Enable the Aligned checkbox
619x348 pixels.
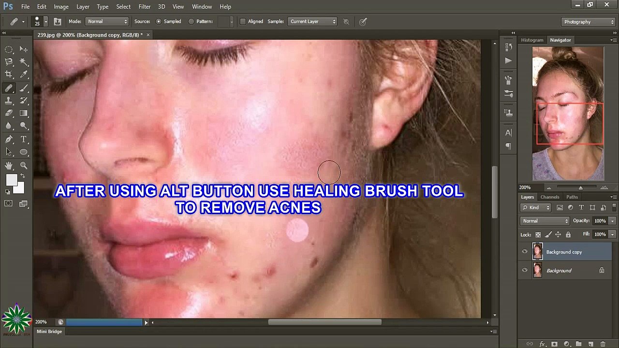click(x=243, y=21)
